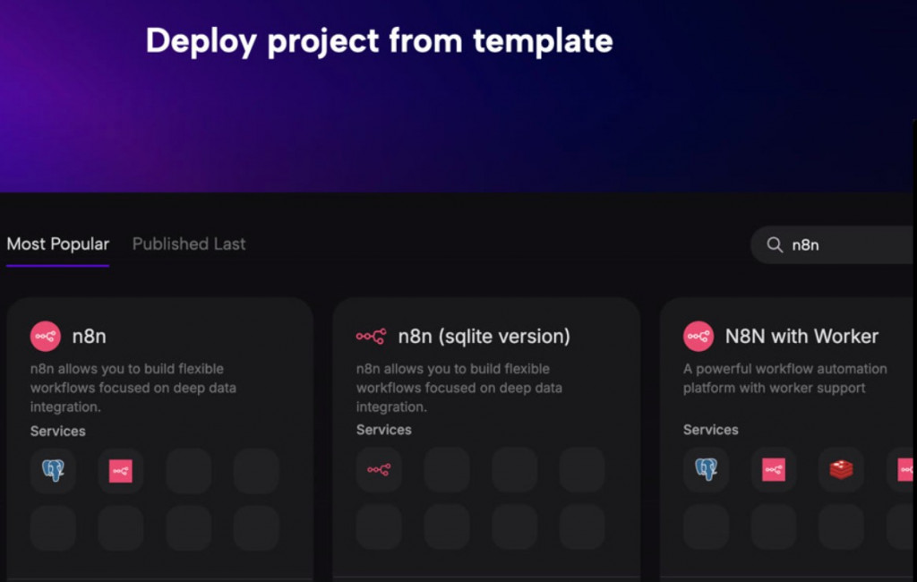
Task: Select the PostgreSQL icon in N8N with Worker card
Action: point(706,469)
